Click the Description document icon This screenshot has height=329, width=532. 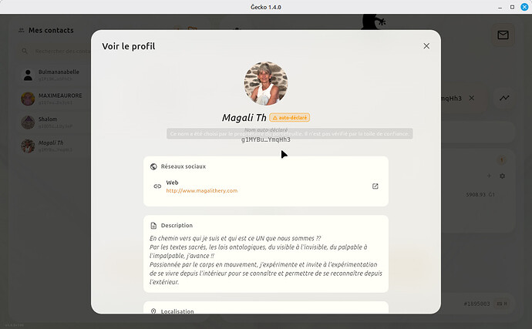pyautogui.click(x=153, y=226)
